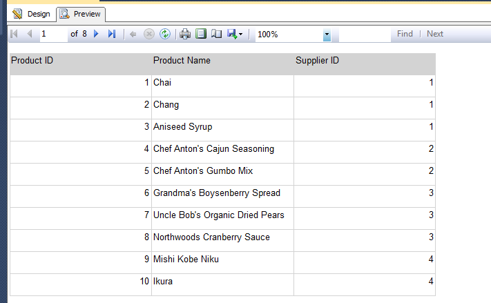Click the Next search result button
Viewport: 491px width, 303px height.
click(x=435, y=34)
